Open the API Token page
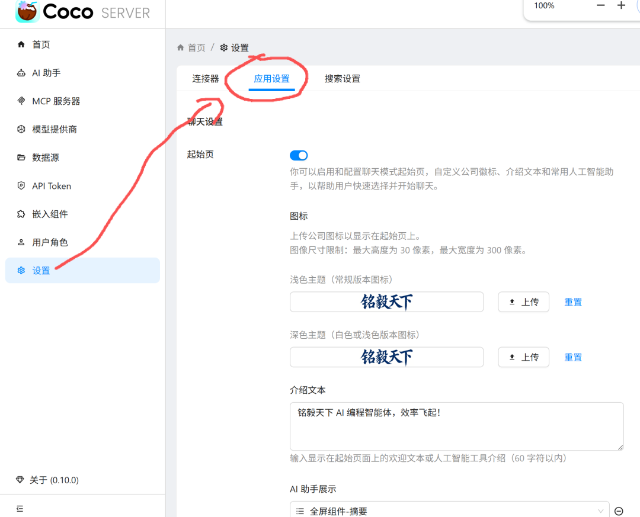640x517 pixels. (51, 185)
